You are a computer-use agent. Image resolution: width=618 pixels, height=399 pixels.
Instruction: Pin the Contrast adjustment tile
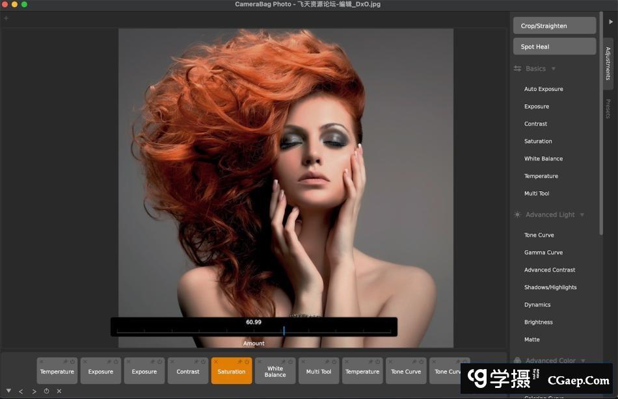tap(196, 362)
